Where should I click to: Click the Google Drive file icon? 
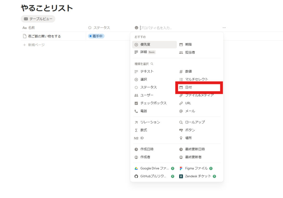point(136,168)
